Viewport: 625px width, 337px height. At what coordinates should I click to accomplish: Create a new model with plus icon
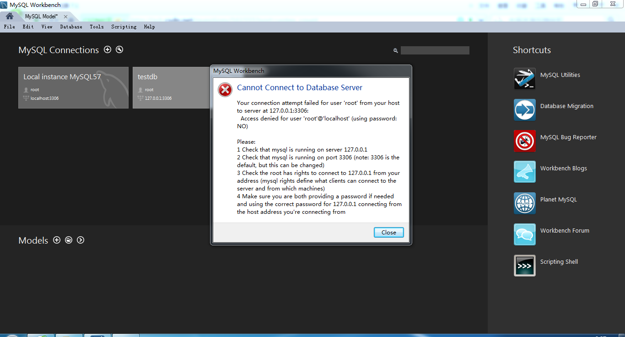(x=57, y=240)
